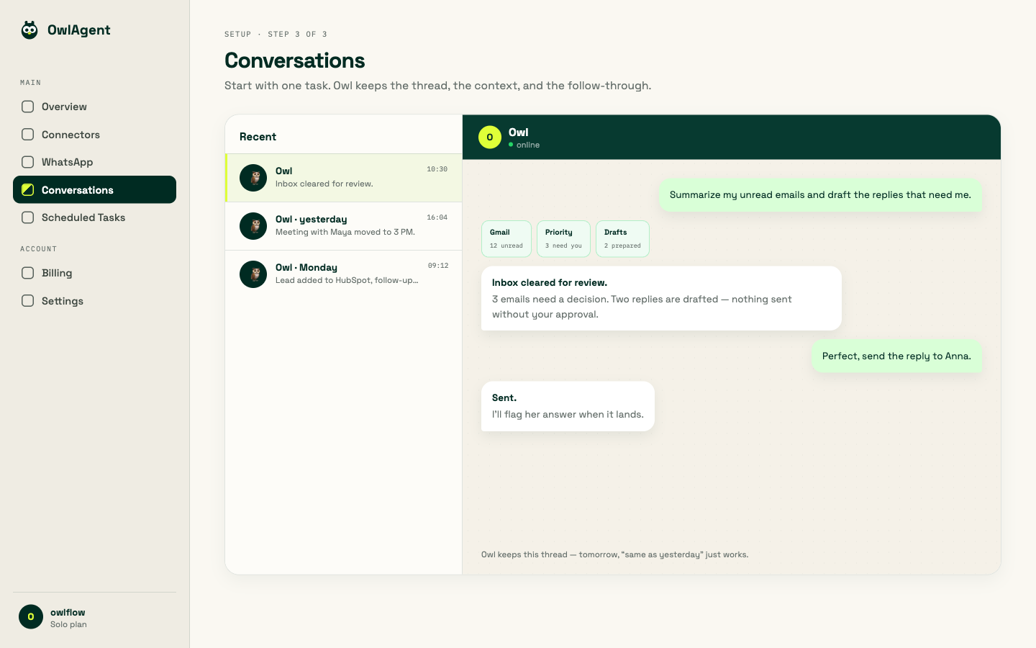Click the 'Conversations' page title

pos(295,60)
